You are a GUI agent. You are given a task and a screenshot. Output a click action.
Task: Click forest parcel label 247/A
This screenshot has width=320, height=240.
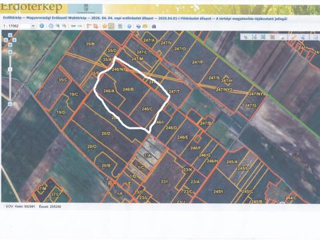pos(149,40)
